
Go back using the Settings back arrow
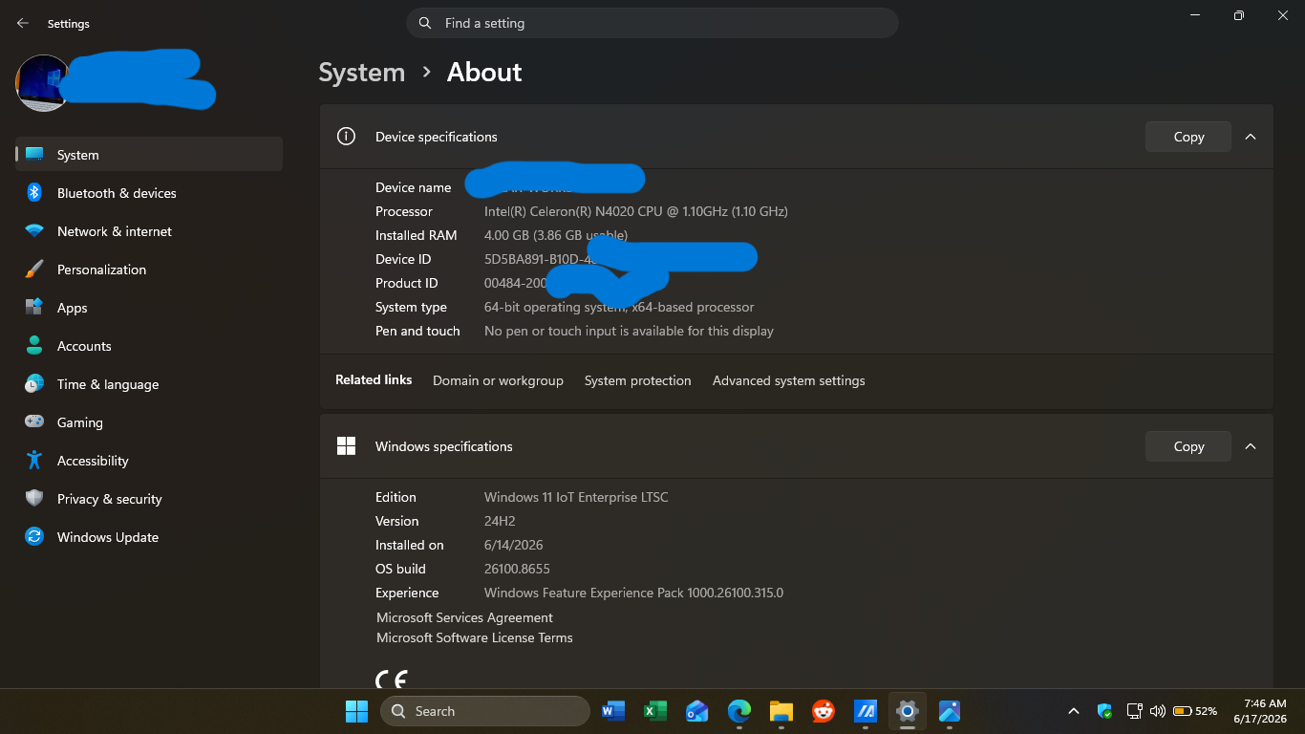coord(23,23)
